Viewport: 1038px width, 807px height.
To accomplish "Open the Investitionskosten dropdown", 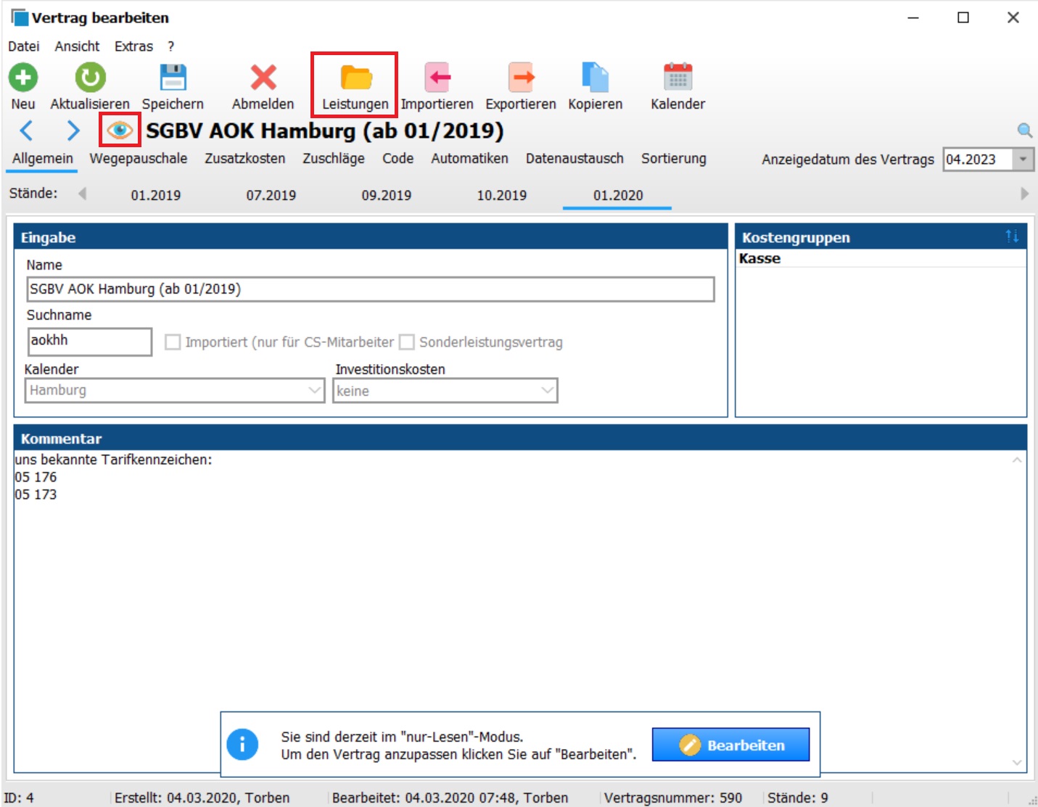I will click(x=548, y=390).
